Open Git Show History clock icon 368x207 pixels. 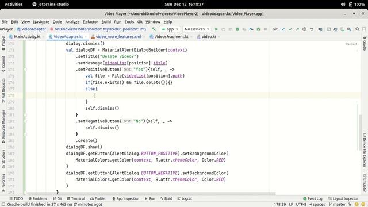pos(304,29)
